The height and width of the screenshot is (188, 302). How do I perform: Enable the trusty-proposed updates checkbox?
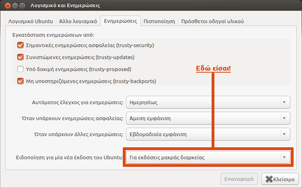[21, 69]
